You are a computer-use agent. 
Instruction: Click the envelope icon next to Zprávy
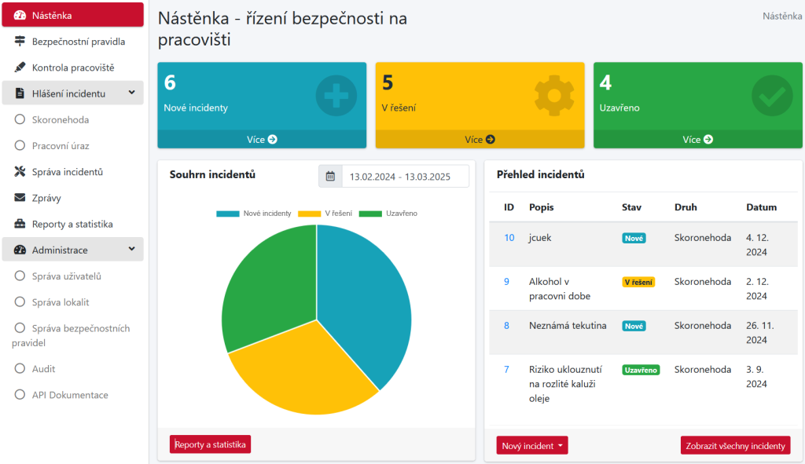pyautogui.click(x=20, y=198)
